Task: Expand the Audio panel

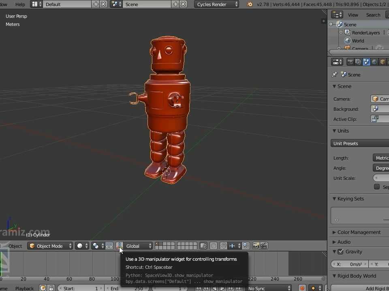Action: [334, 242]
